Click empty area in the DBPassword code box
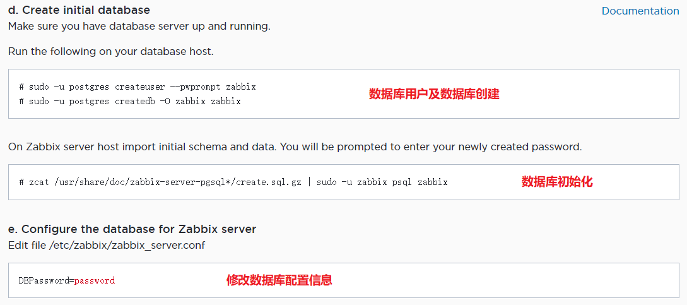 [504, 280]
